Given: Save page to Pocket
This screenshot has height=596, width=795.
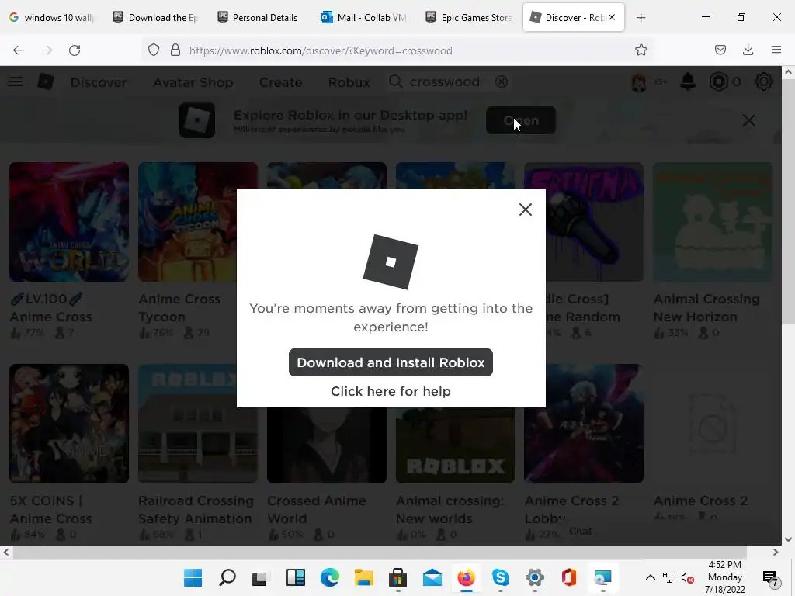Looking at the screenshot, I should (720, 50).
